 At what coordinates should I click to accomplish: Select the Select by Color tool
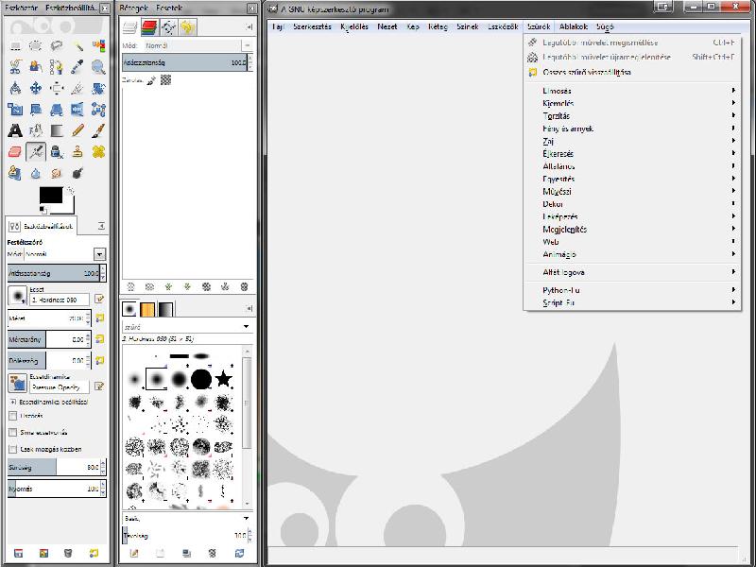coord(98,46)
